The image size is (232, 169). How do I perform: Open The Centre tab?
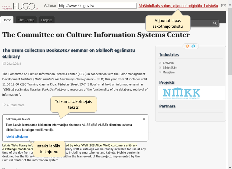26,20
